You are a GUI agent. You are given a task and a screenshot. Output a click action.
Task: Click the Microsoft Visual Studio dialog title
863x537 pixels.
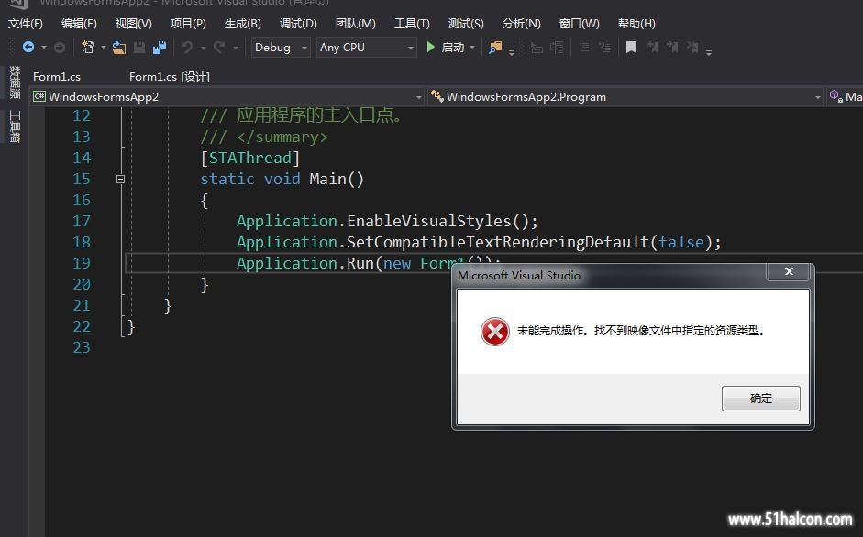pyautogui.click(x=519, y=275)
